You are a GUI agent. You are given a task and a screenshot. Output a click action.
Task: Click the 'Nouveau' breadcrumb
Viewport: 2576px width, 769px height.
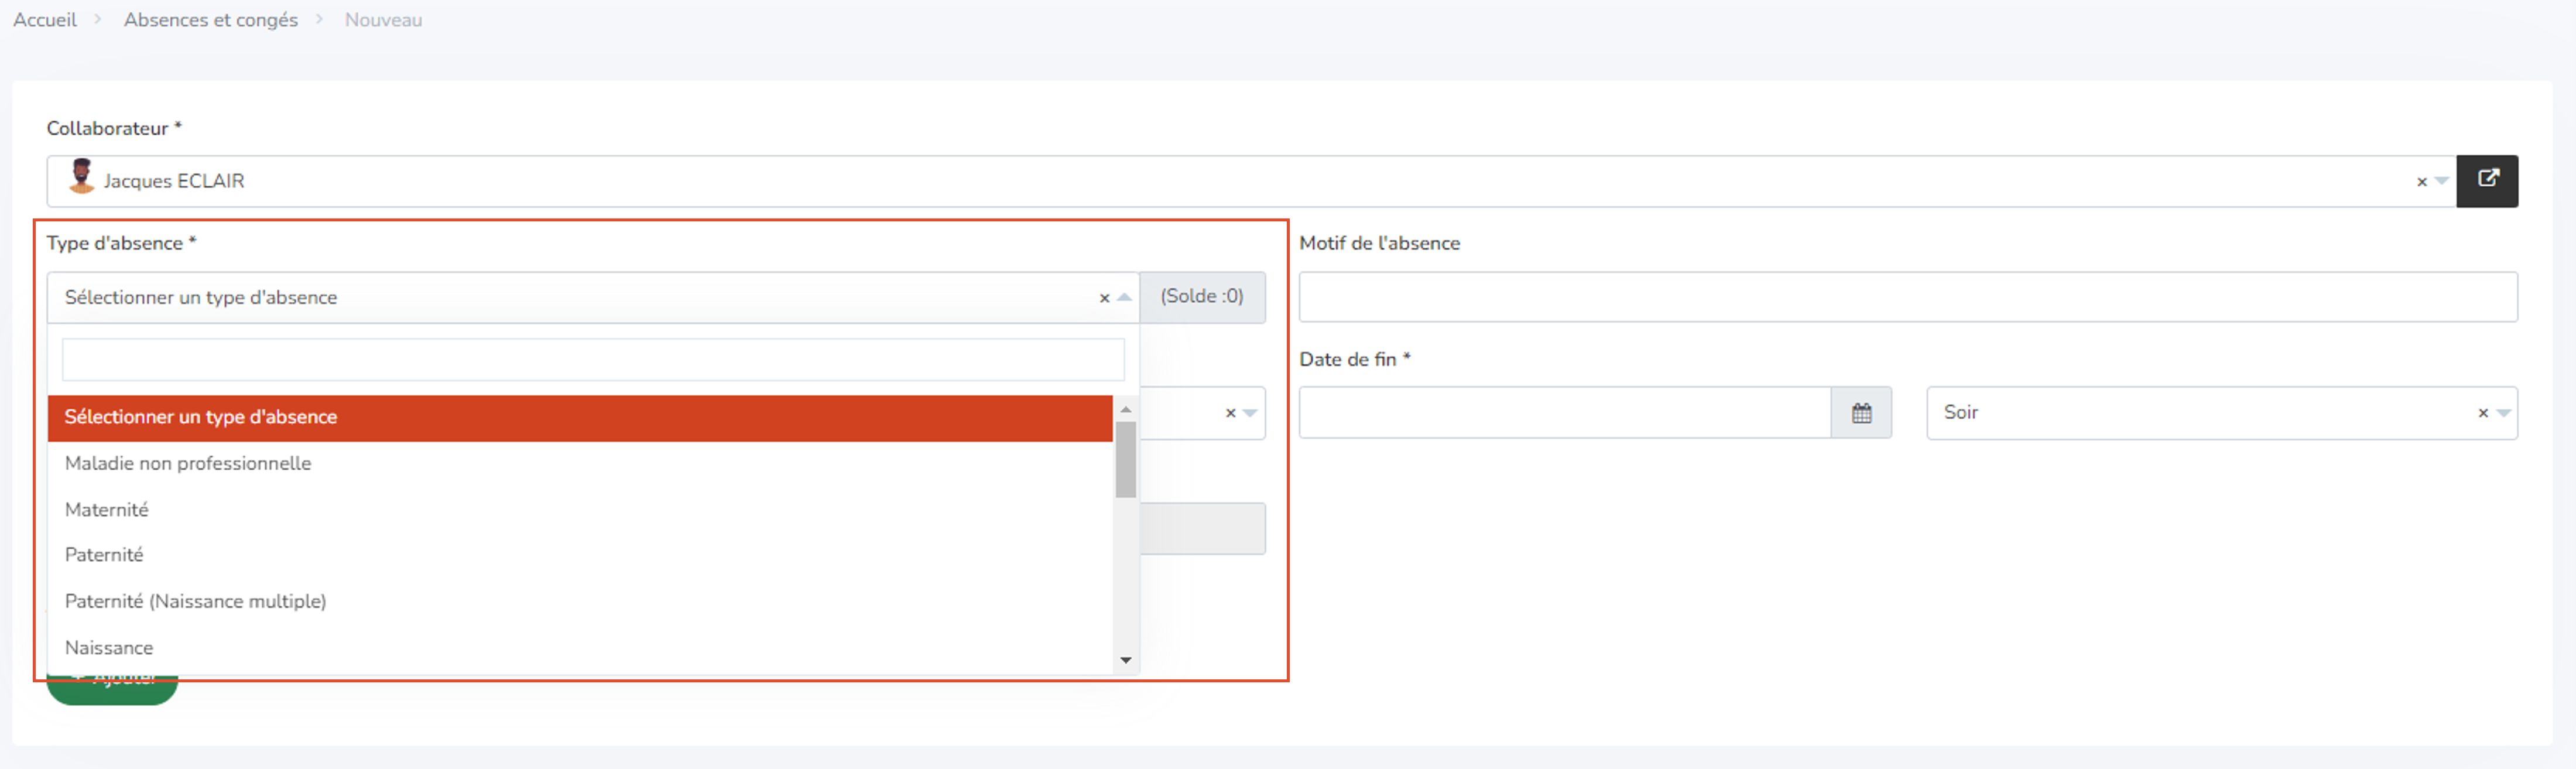[383, 20]
